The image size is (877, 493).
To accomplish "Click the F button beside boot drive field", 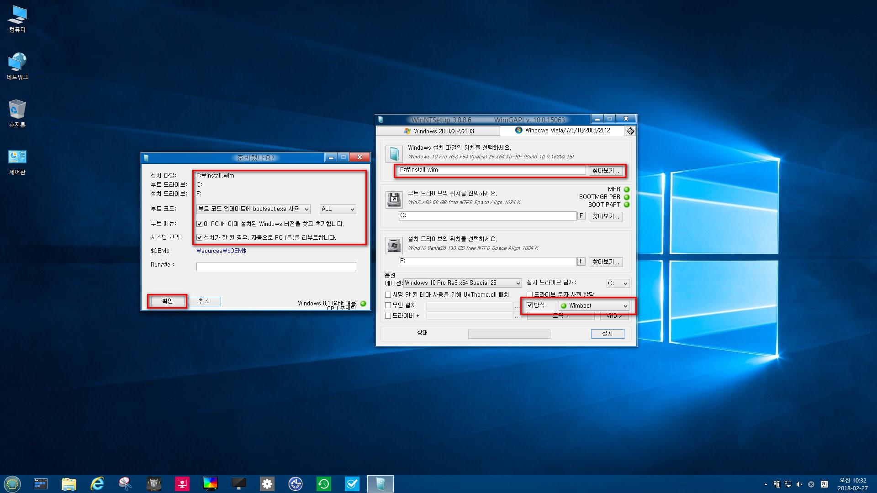I will (x=581, y=216).
